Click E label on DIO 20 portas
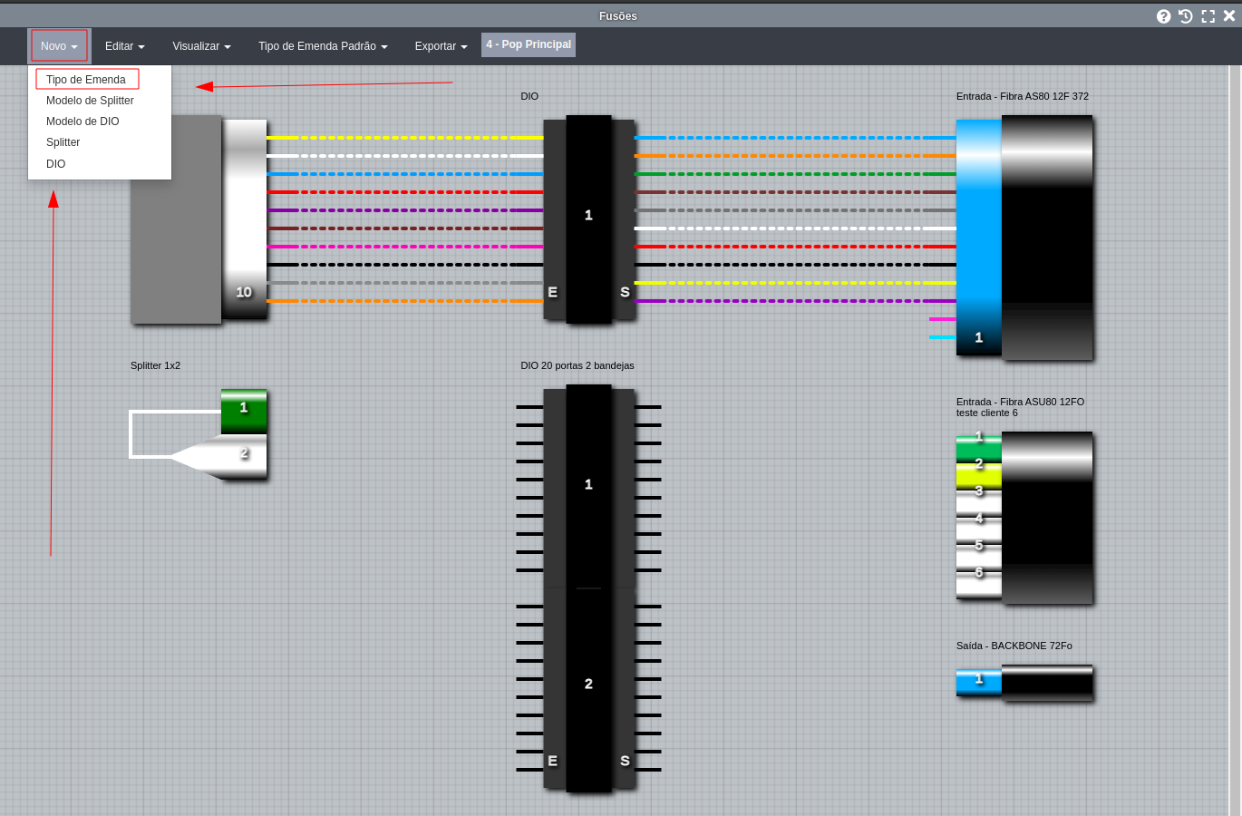This screenshot has height=816, width=1242. pos(553,761)
